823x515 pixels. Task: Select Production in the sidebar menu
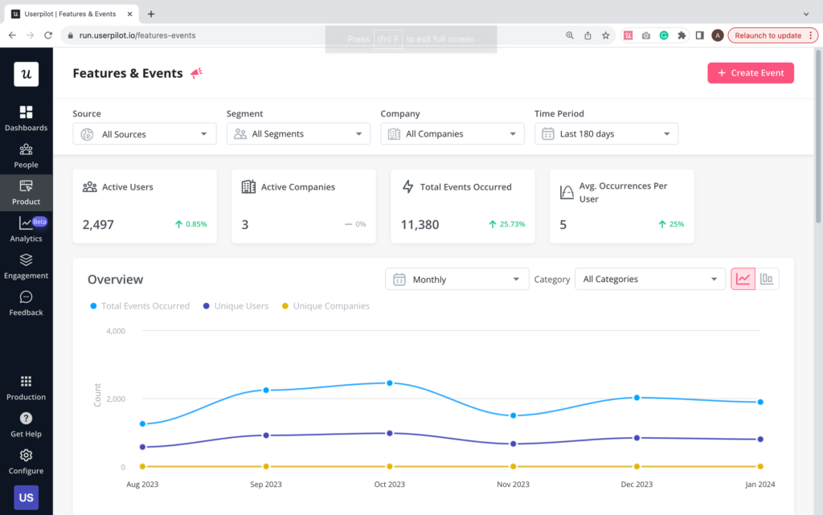[x=26, y=388]
